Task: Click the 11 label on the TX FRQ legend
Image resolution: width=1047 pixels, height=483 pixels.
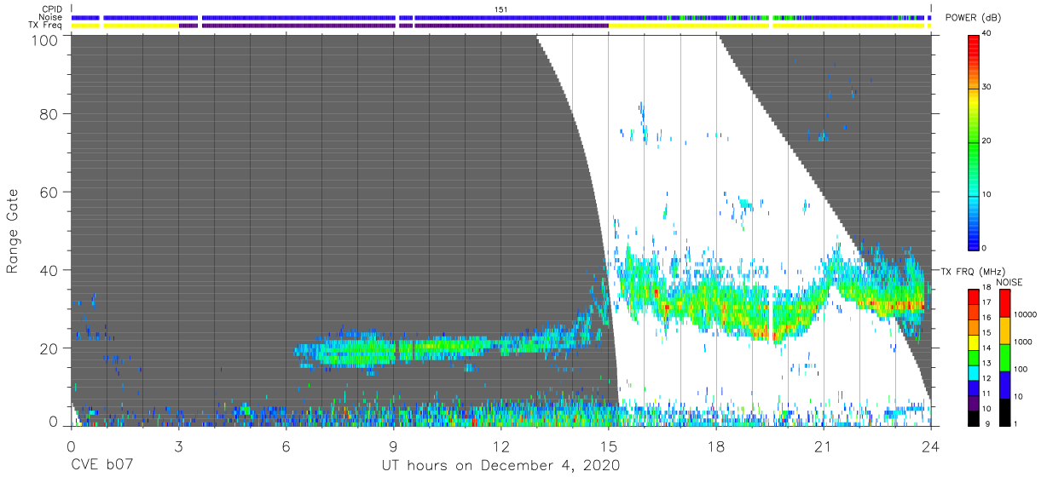Action: tap(986, 394)
